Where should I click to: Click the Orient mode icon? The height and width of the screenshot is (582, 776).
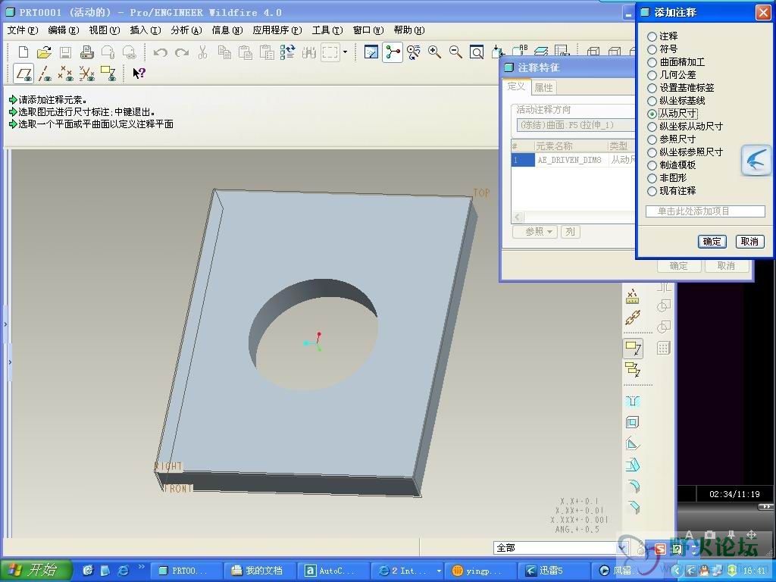[414, 52]
